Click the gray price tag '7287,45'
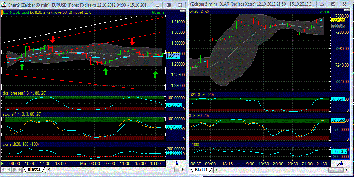This screenshot has width=354, height=177. pyautogui.click(x=338, y=26)
